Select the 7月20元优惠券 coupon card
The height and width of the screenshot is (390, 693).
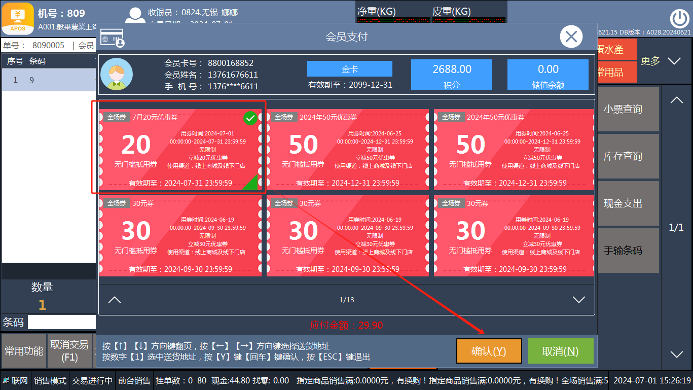click(180, 150)
